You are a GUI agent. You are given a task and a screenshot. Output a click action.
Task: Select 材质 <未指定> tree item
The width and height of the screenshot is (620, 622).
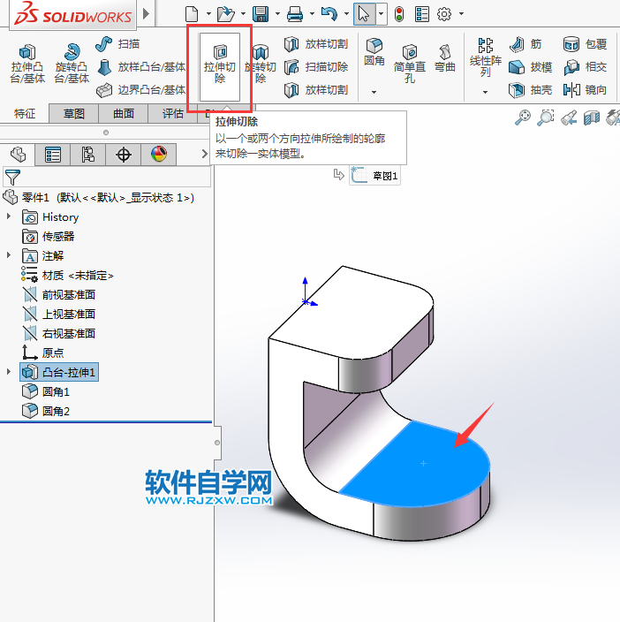[67, 275]
